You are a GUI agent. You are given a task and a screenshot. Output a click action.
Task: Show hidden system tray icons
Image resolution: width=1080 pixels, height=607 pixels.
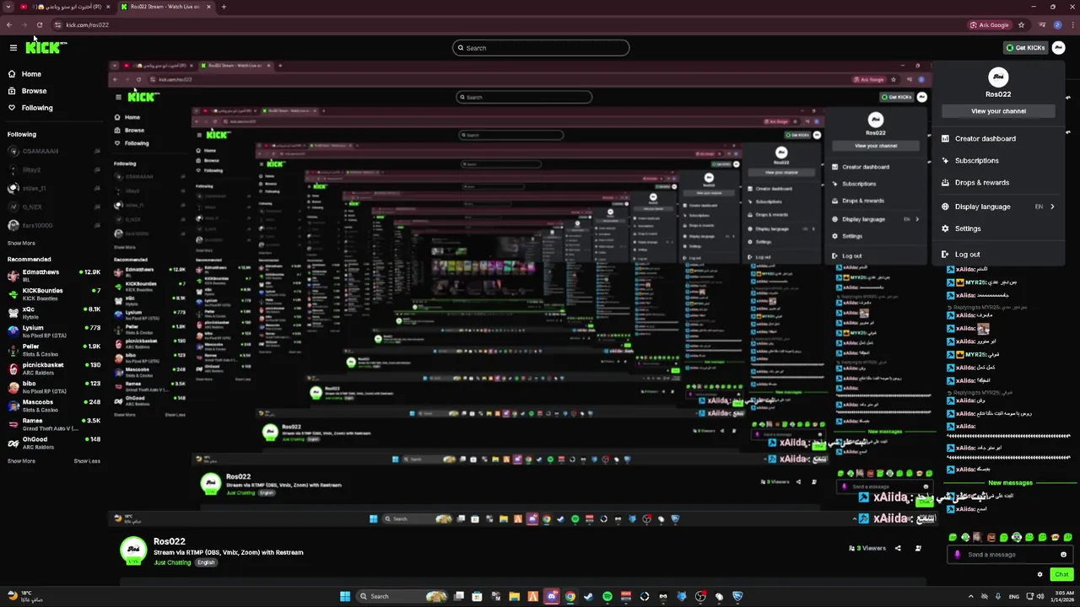pos(970,597)
